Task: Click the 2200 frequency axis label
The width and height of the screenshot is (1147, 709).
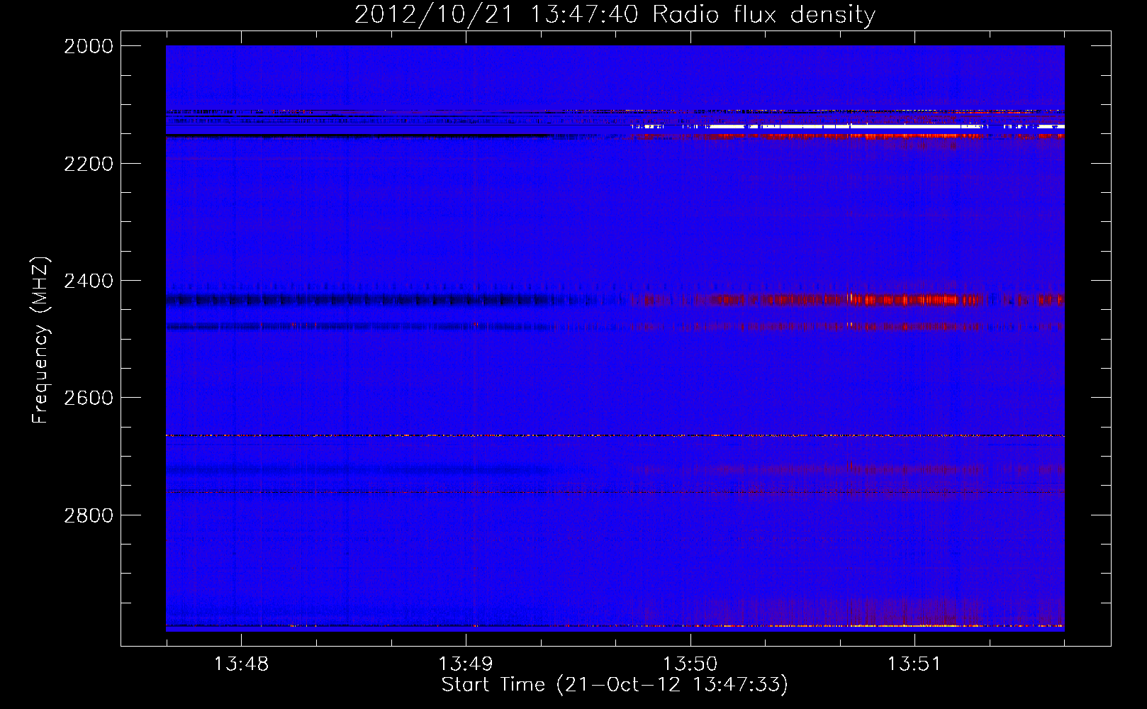Action: point(89,164)
